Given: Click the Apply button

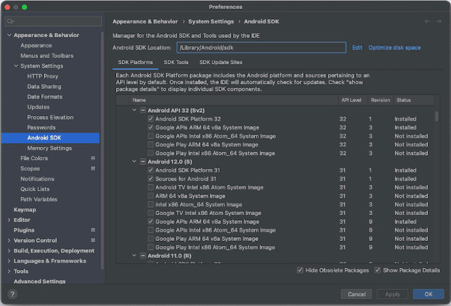Looking at the screenshot, I should point(392,294).
